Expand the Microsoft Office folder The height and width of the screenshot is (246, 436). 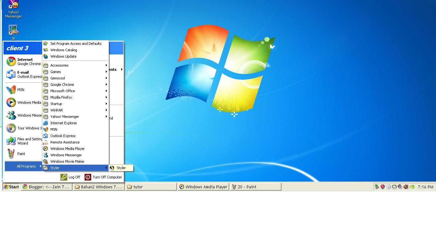pos(76,91)
